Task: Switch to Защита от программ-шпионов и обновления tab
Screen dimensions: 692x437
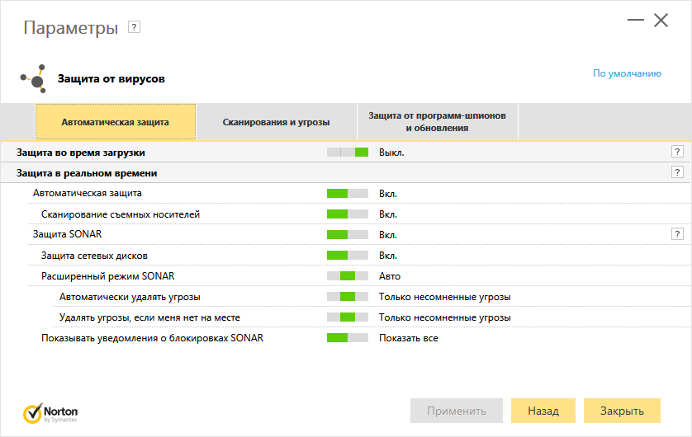Action: point(438,122)
